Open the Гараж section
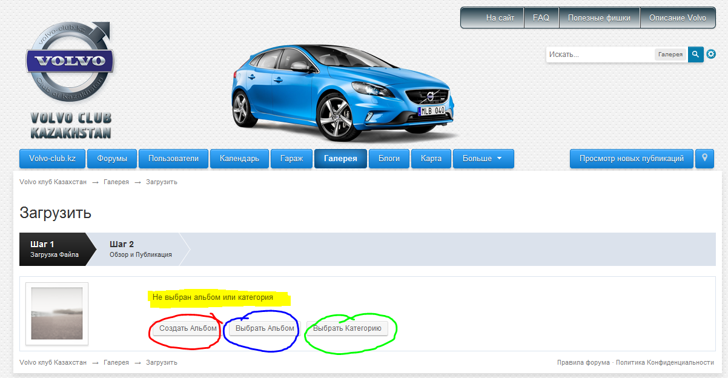This screenshot has width=728, height=378. 291,159
